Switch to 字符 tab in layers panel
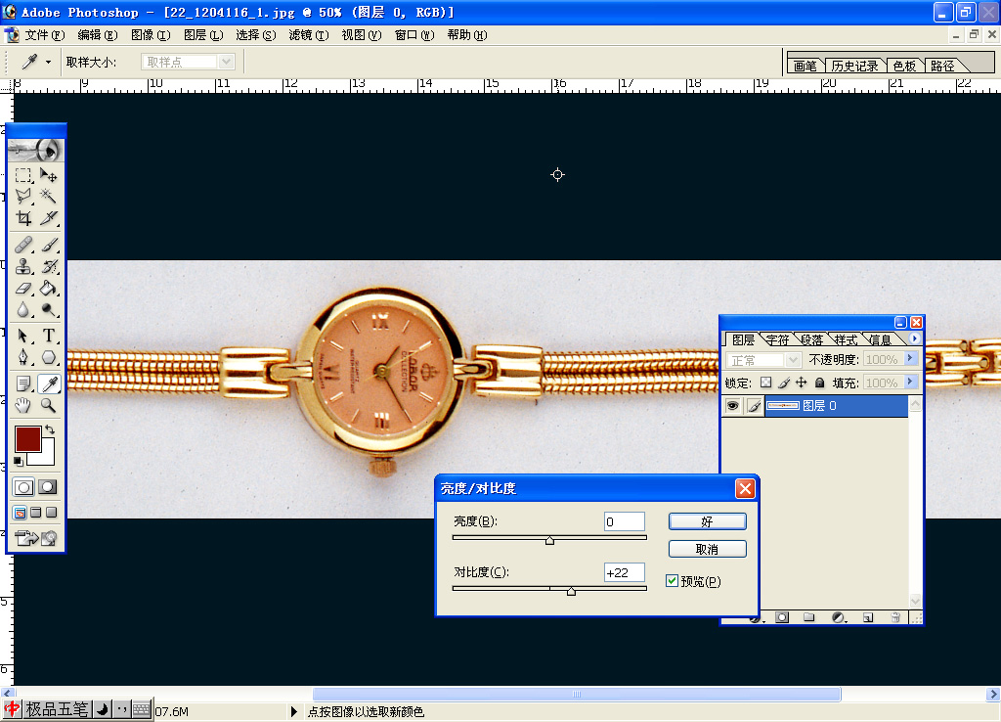Screen dimensions: 1001x722 pyautogui.click(x=777, y=339)
